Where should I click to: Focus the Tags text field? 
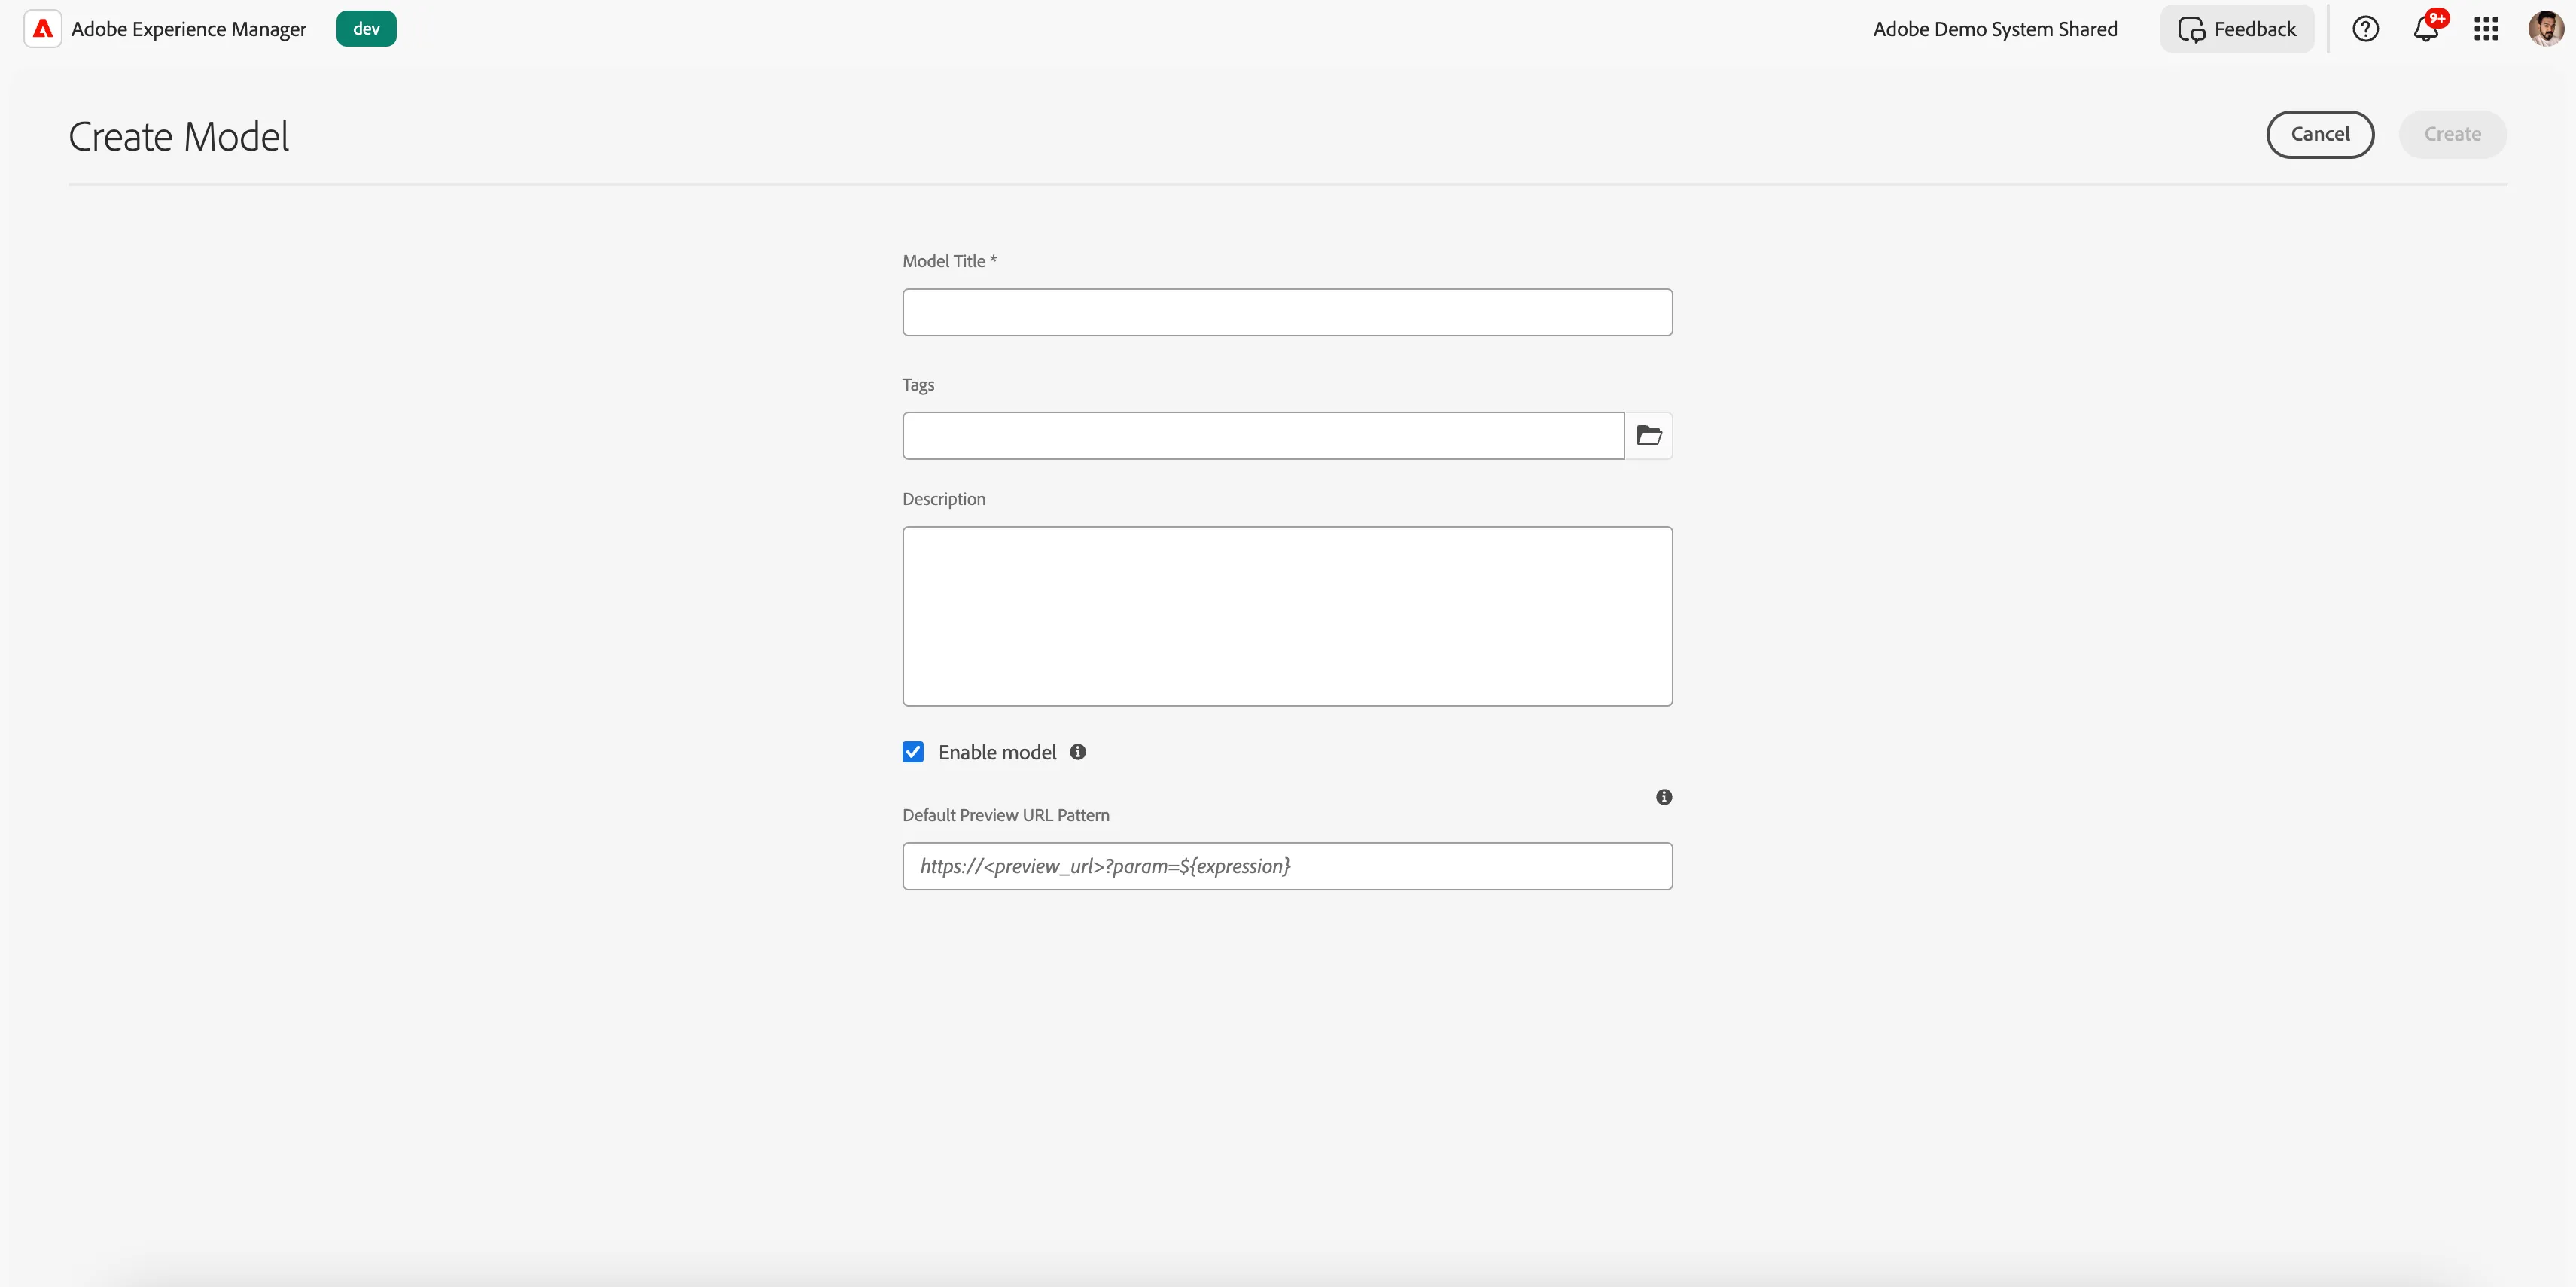point(1263,436)
